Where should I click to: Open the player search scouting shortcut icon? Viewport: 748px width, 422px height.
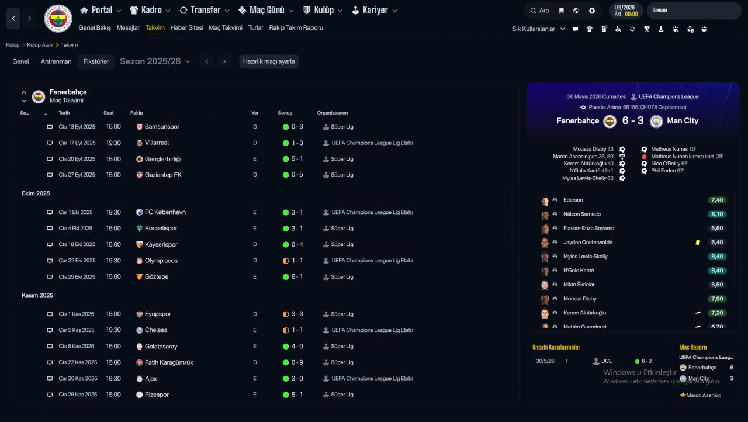point(618,29)
